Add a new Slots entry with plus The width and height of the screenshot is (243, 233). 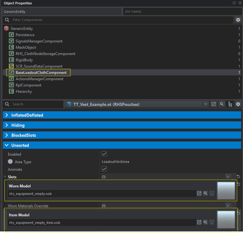coord(228,177)
